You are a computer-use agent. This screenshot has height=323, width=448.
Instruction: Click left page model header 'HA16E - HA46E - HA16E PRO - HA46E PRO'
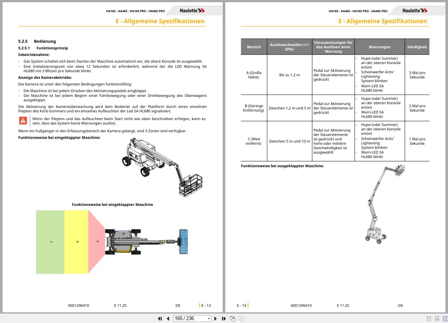[136, 11]
